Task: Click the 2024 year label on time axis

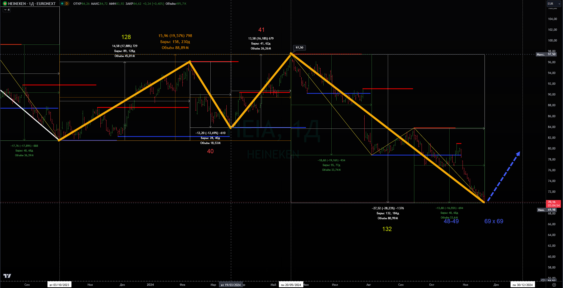Action: pyautogui.click(x=150, y=285)
